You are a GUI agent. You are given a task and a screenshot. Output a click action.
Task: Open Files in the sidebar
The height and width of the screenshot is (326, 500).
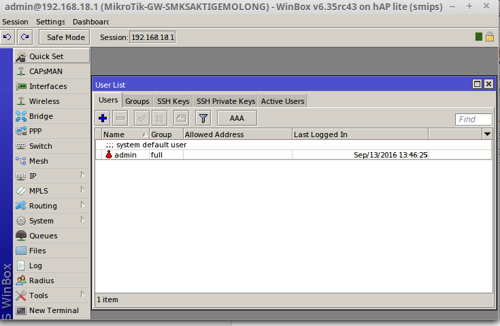click(52, 251)
